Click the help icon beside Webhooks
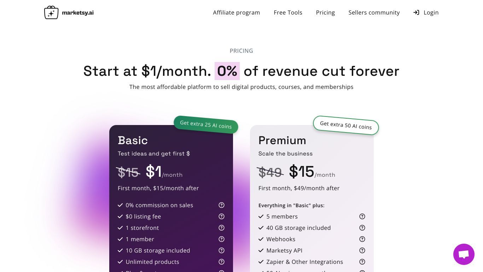 [362, 239]
